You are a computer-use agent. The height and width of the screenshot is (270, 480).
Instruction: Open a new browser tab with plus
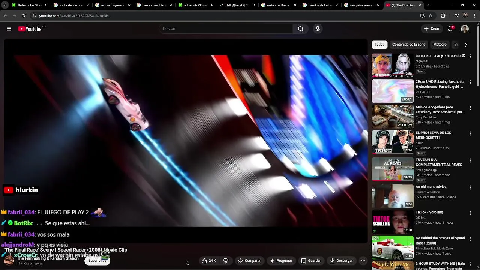(429, 5)
